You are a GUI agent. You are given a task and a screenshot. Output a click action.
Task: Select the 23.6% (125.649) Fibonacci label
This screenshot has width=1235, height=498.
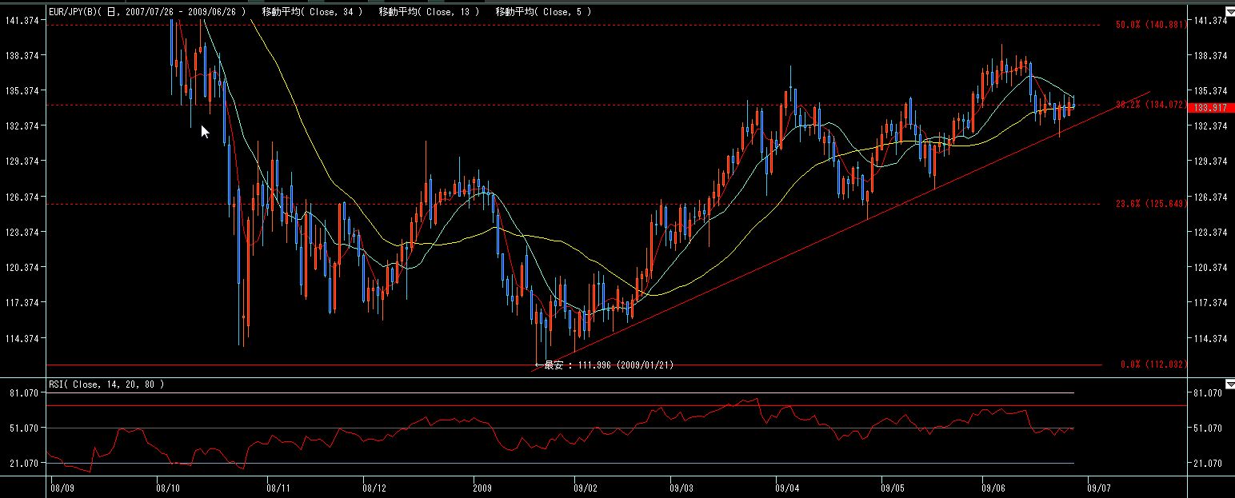[1150, 204]
